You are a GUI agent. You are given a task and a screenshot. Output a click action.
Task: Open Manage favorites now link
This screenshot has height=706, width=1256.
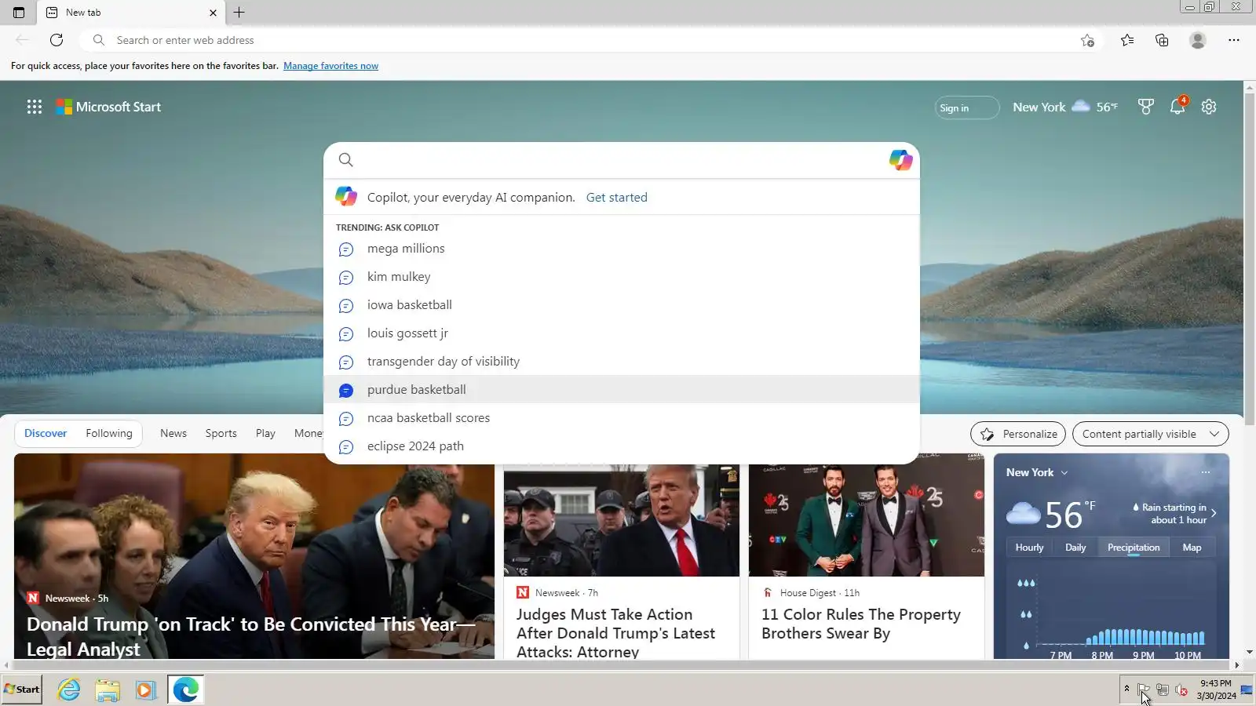pos(330,66)
